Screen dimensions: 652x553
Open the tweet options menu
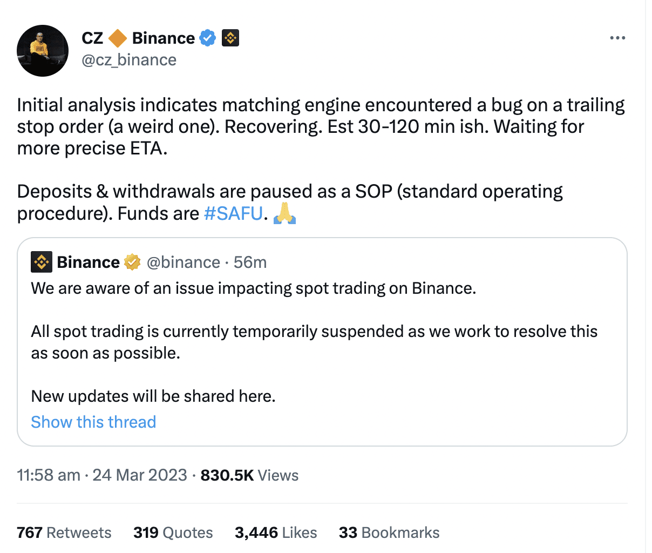(617, 37)
